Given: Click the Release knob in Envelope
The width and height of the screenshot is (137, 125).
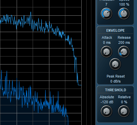Looking at the screenshot, I should (x=124, y=52).
